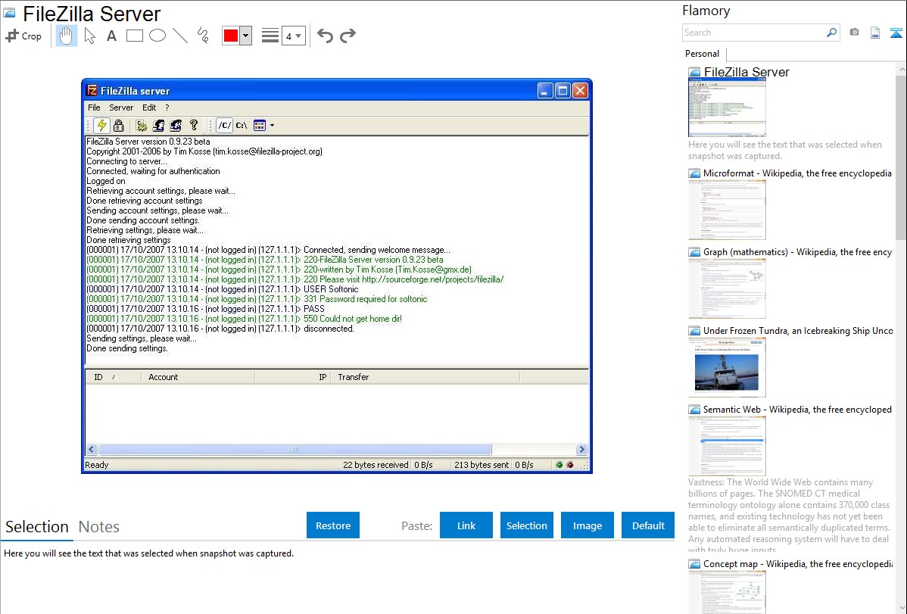The width and height of the screenshot is (907, 614).
Task: Click the Concept map snapshot title
Action: coord(798,564)
